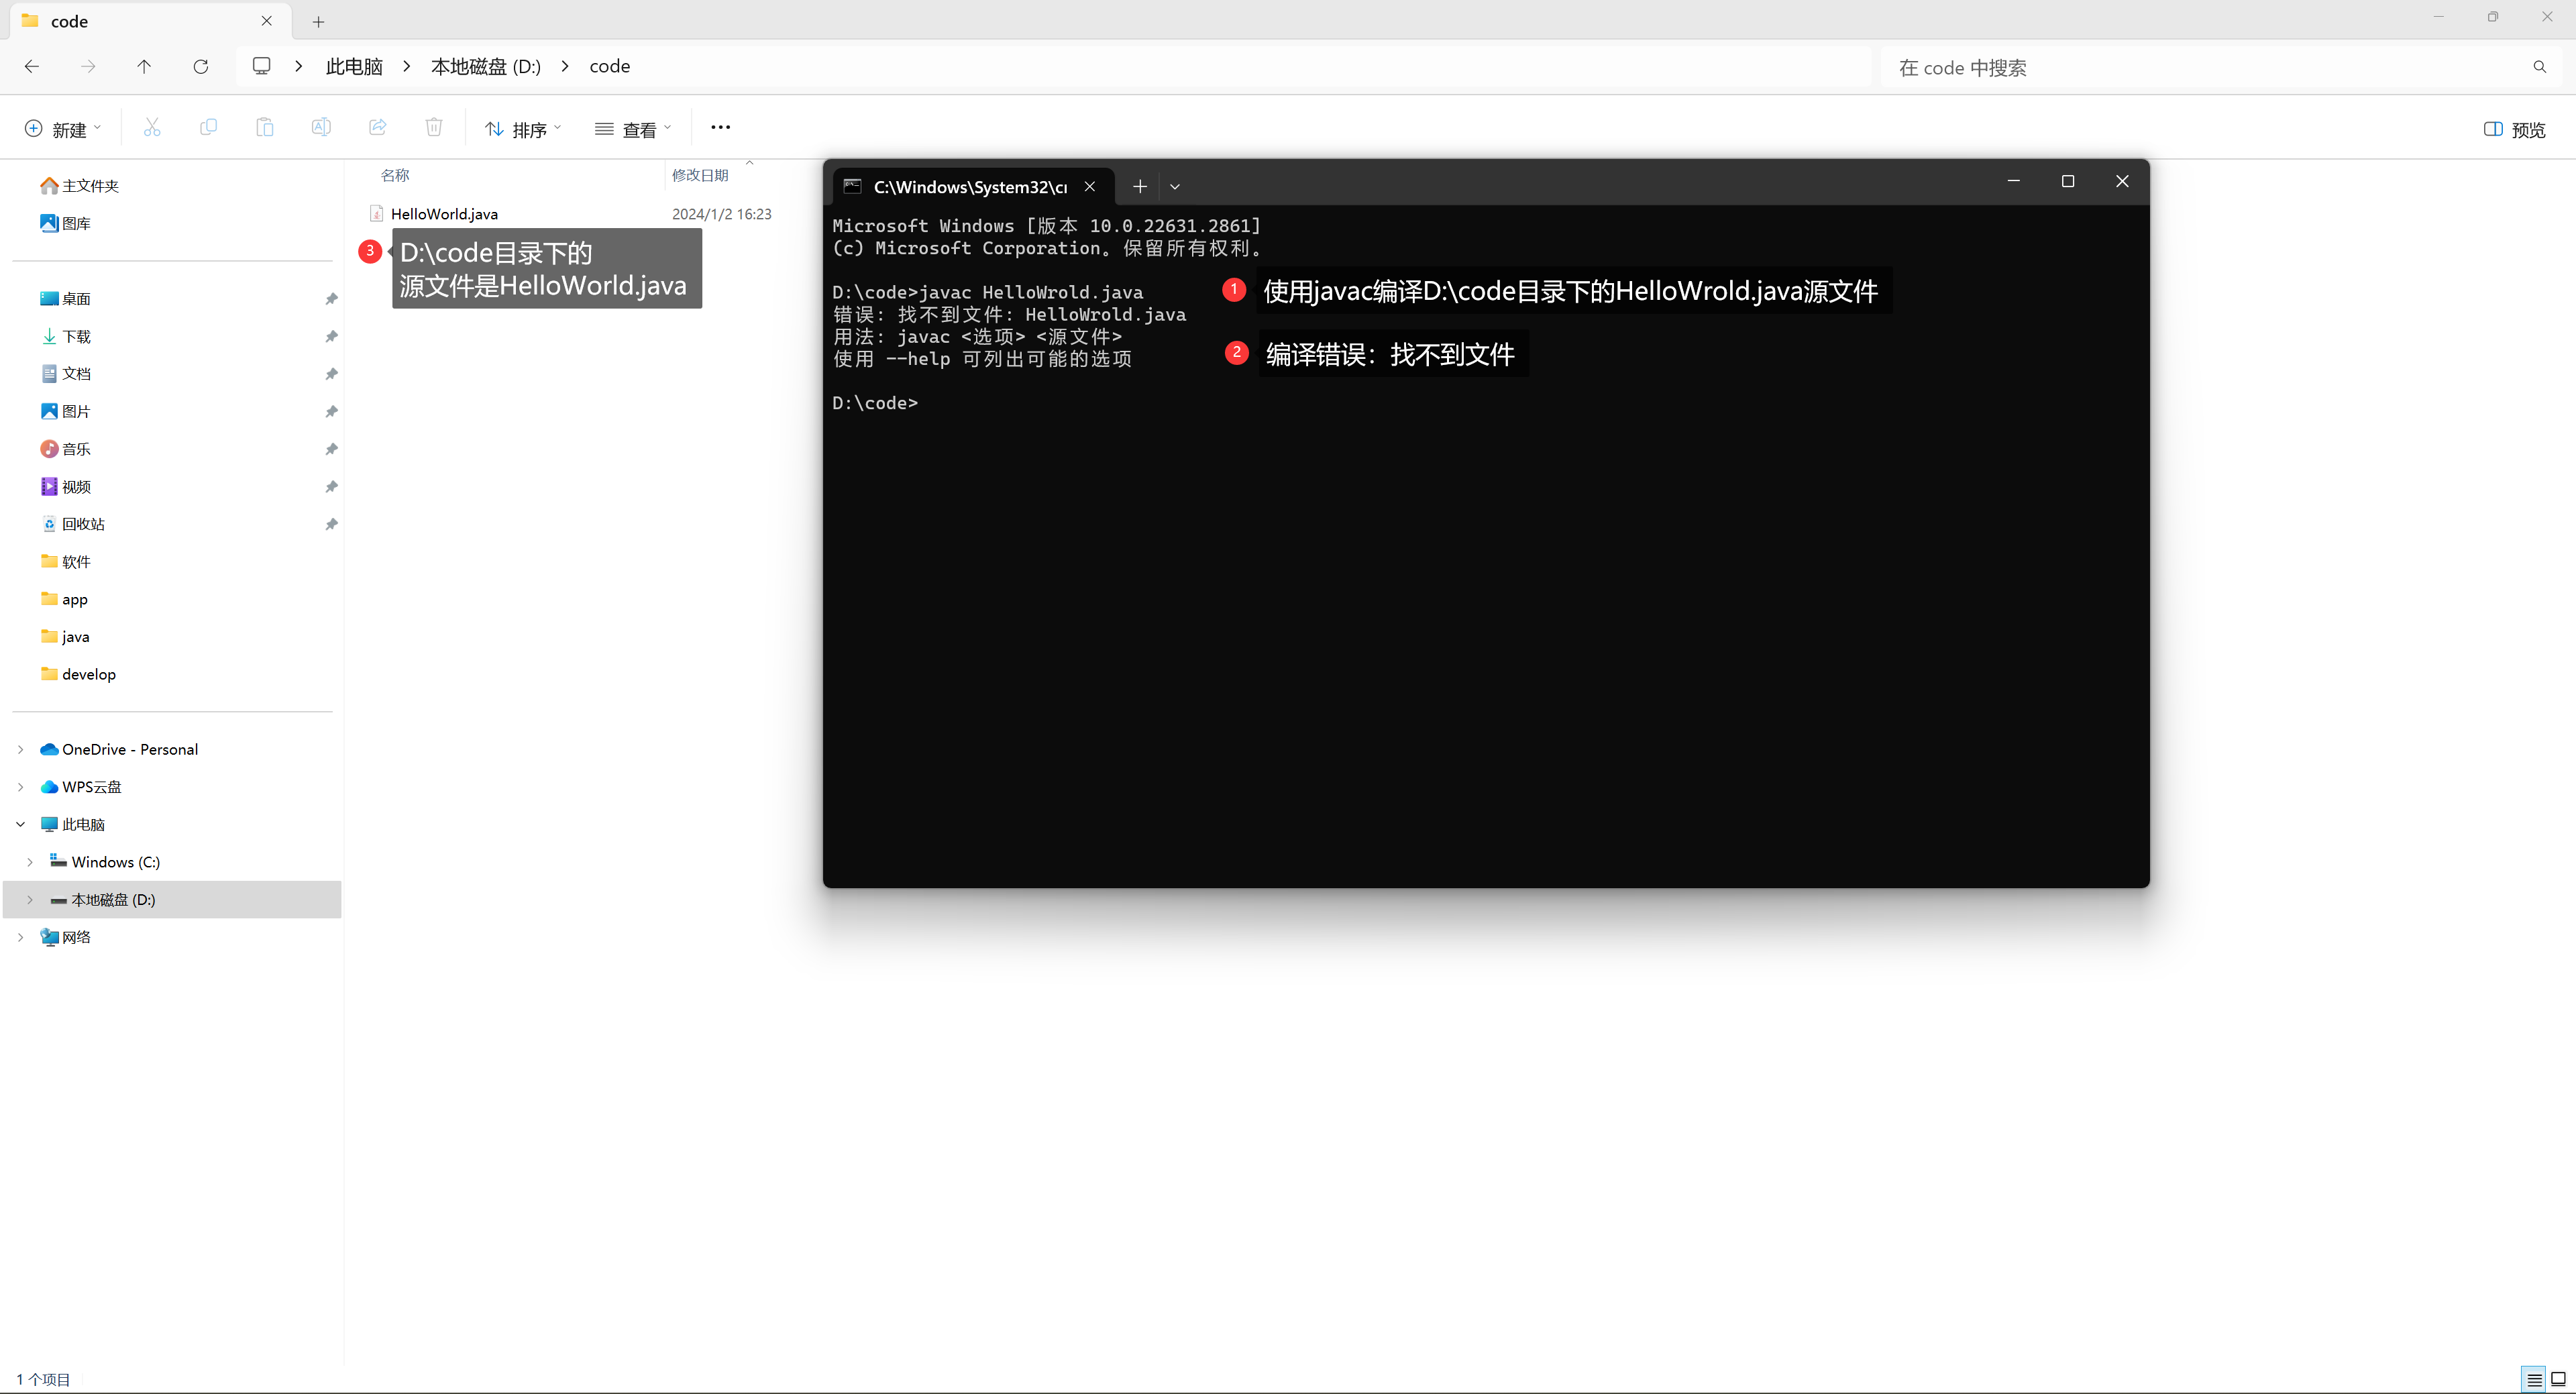The height and width of the screenshot is (1394, 2576).
Task: Switch to details view in status bar
Action: tap(2534, 1380)
